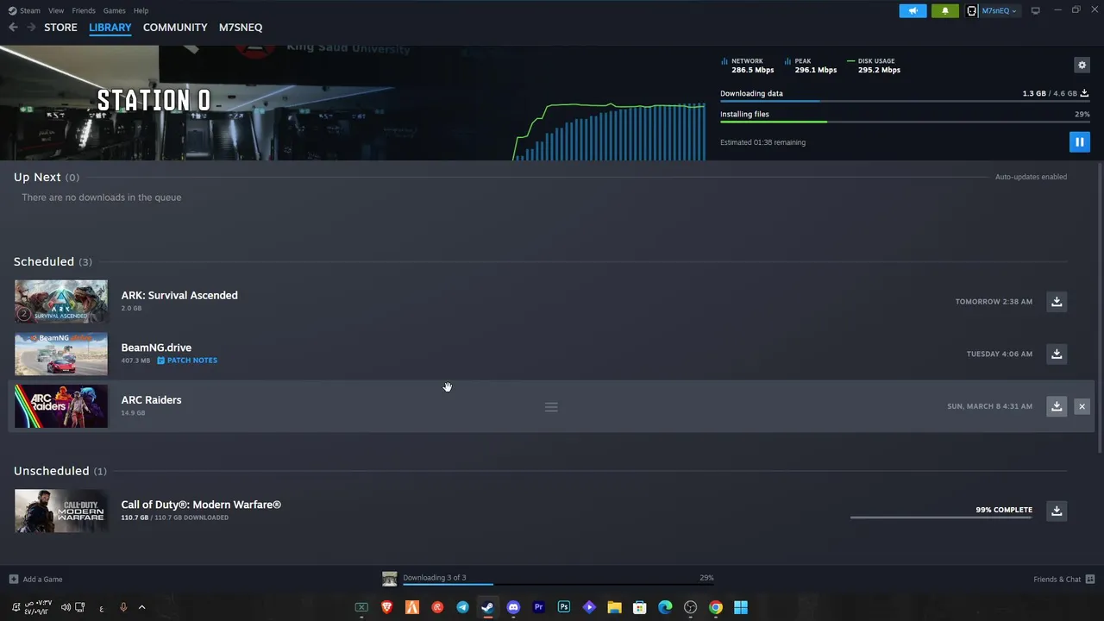Viewport: 1104px width, 621px height.
Task: Grab ARC Raiders reorder handle
Action: coord(551,407)
